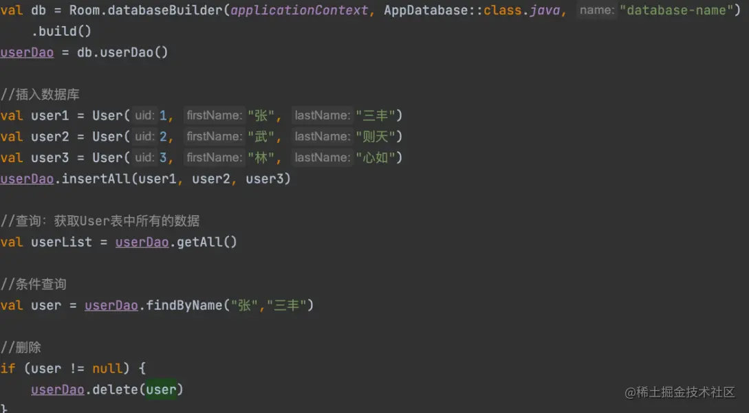Viewport: 749px width, 413px height.
Task: Click the "武" firstName string
Action: pos(261,137)
